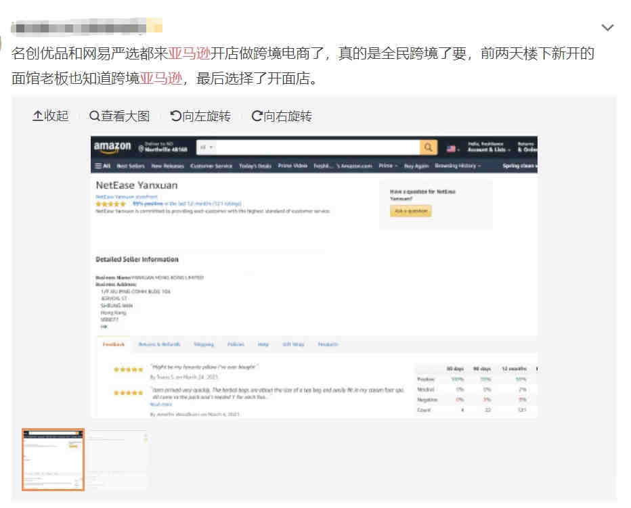The height and width of the screenshot is (508, 631).
Task: Open the 亚马逊 link before 开店做跨境电商
Action: point(189,53)
